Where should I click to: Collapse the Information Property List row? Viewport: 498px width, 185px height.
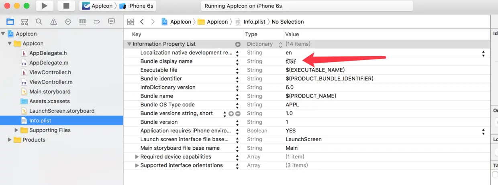(x=129, y=44)
